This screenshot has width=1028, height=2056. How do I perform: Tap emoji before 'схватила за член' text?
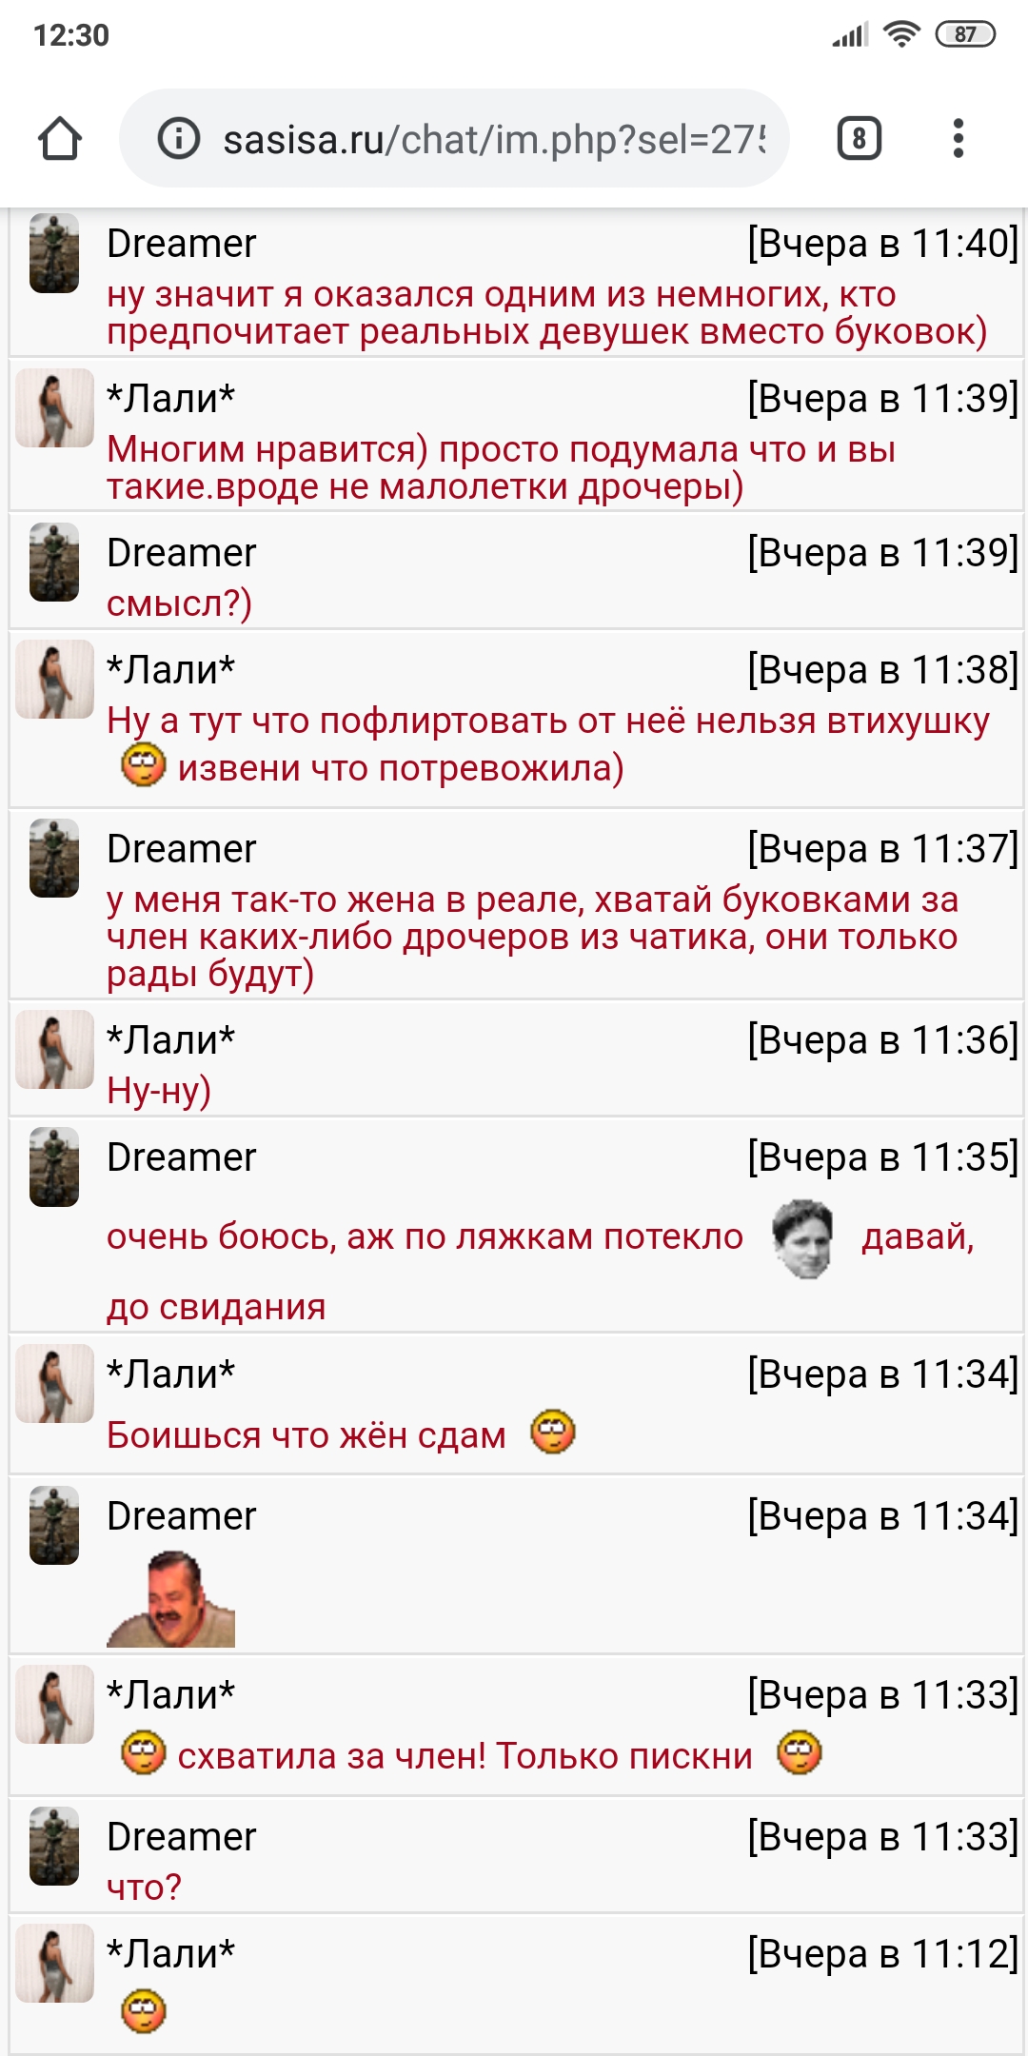tap(144, 1752)
